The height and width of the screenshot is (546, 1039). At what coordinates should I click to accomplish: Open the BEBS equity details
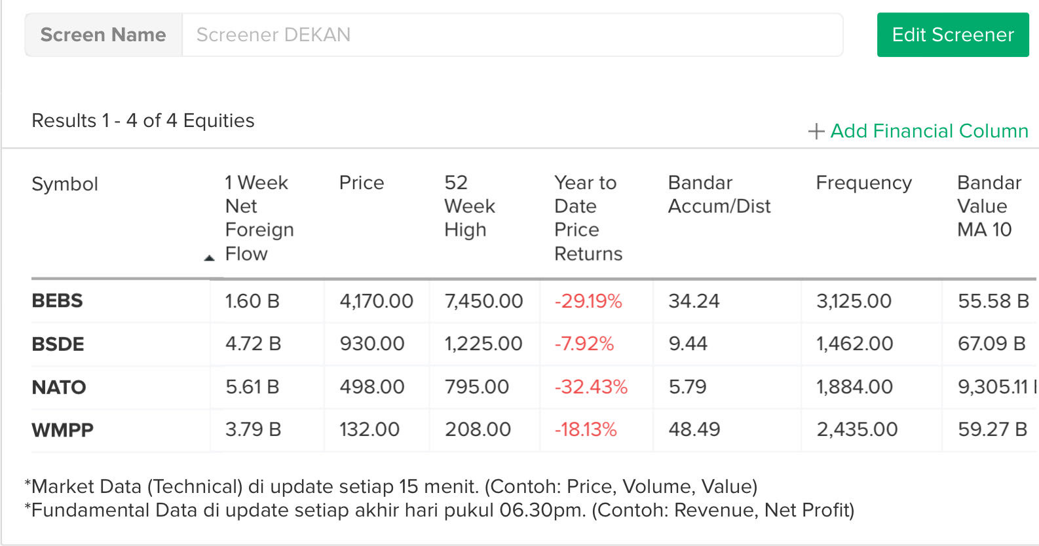point(57,301)
